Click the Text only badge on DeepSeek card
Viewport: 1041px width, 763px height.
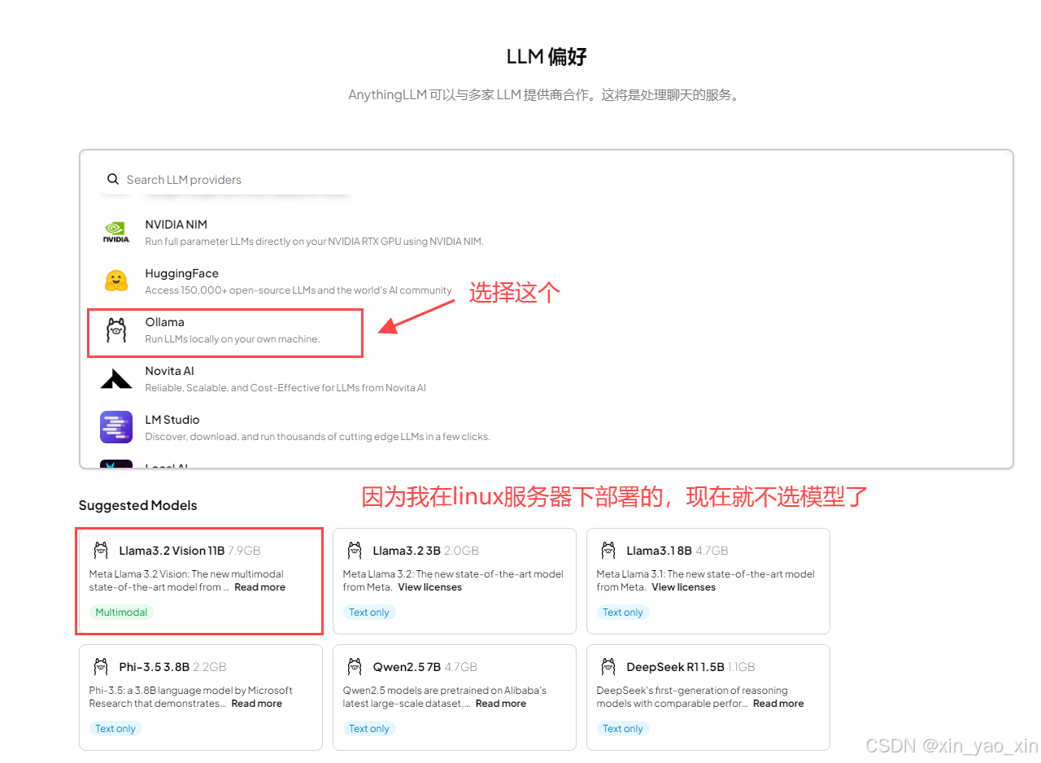coord(623,729)
